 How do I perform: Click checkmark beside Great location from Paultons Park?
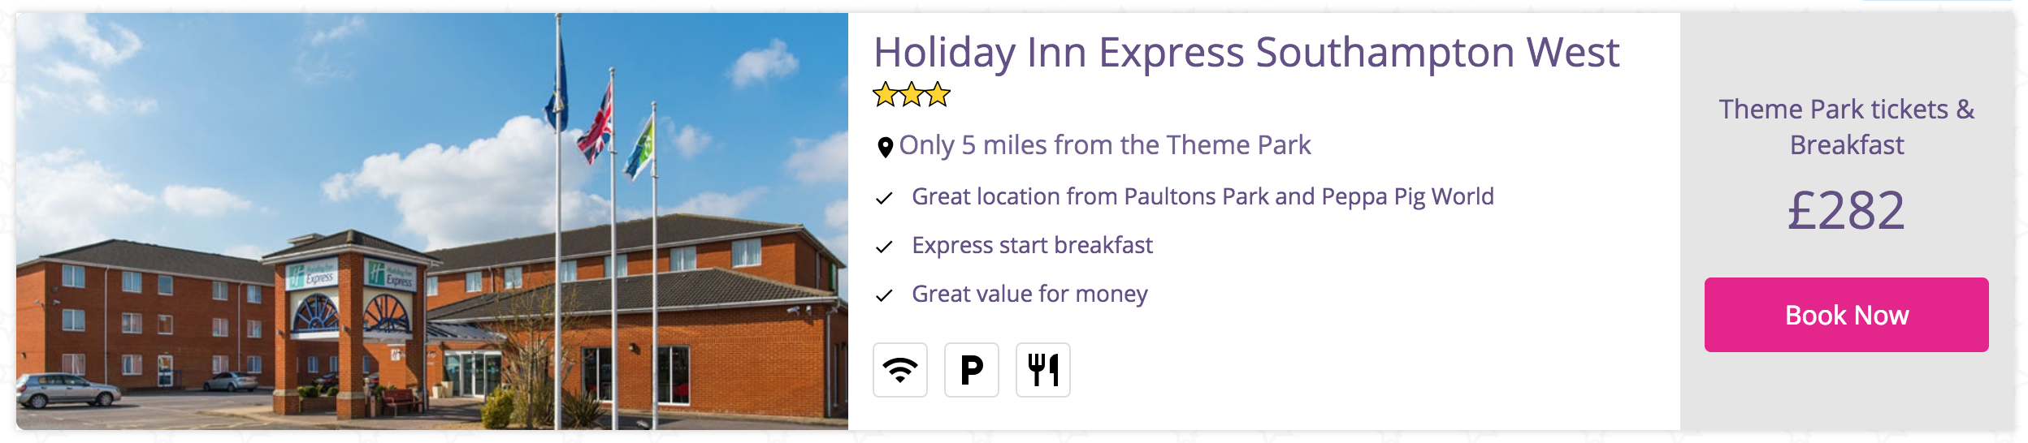point(884,198)
